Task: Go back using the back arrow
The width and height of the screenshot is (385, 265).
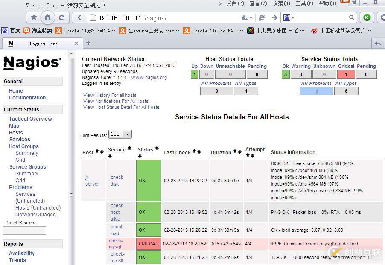Action: (79, 17)
